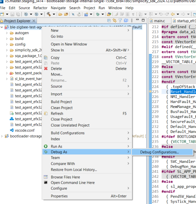Click Delete with red X icon
This screenshot has width=196, height=204.
click(87, 69)
